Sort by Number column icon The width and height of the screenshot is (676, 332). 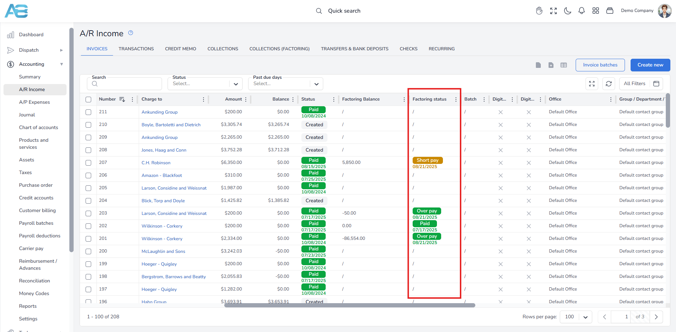click(122, 99)
